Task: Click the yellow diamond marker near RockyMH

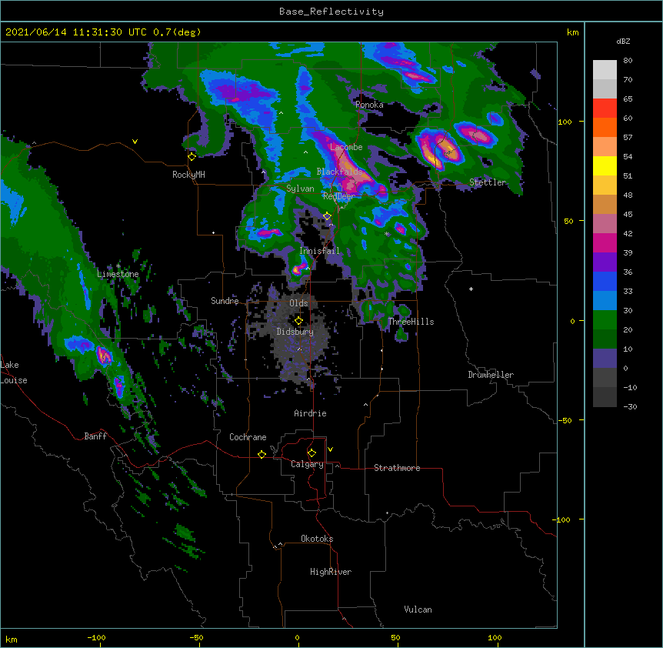Action: point(192,157)
